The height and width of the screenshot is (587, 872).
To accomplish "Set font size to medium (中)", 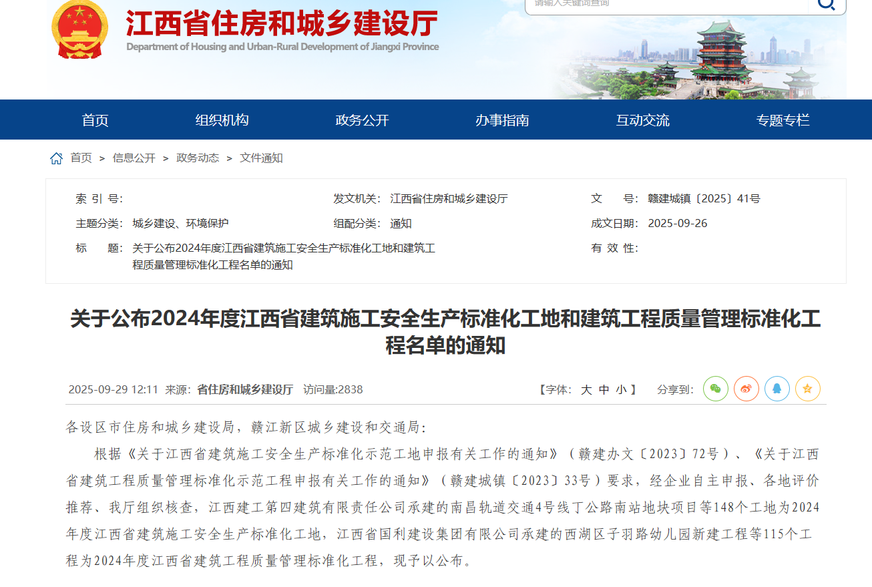I will [x=604, y=389].
